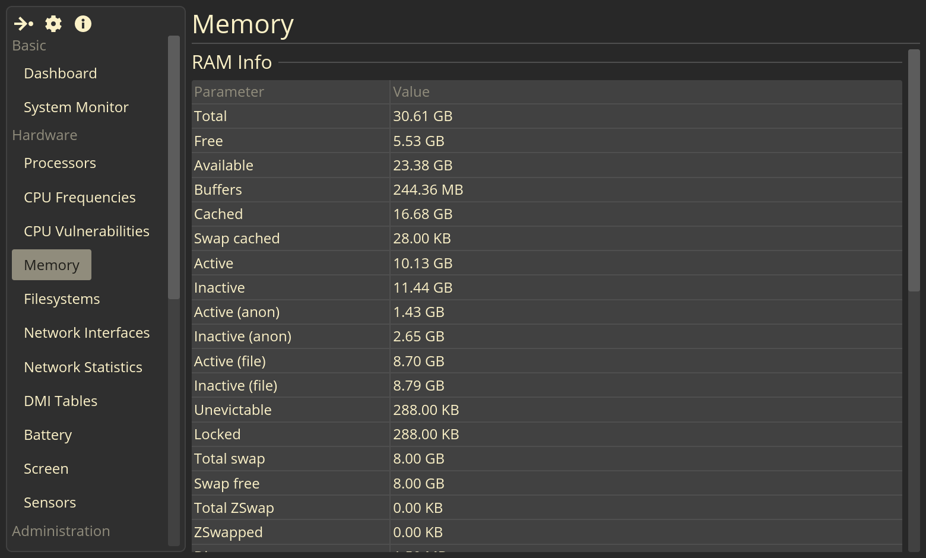Select Screen in the sidebar
926x558 pixels.
tap(46, 469)
